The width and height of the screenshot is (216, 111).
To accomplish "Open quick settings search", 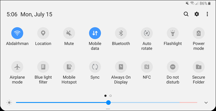I will coord(186,14).
